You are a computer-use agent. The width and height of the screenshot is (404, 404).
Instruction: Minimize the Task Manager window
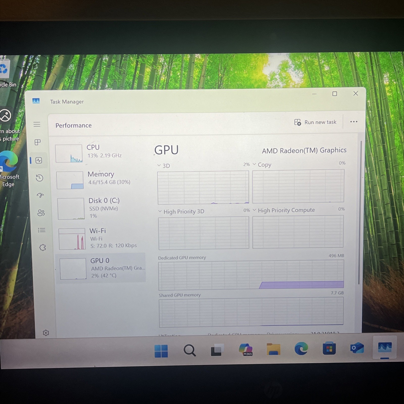tap(314, 94)
